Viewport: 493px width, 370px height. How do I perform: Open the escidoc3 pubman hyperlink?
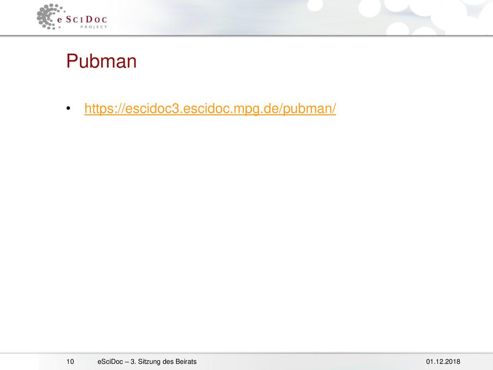coord(210,108)
